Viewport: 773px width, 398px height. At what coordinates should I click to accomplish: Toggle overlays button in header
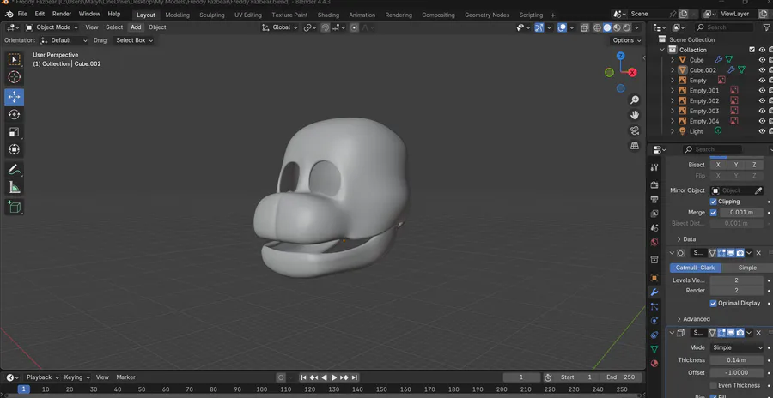(x=562, y=27)
